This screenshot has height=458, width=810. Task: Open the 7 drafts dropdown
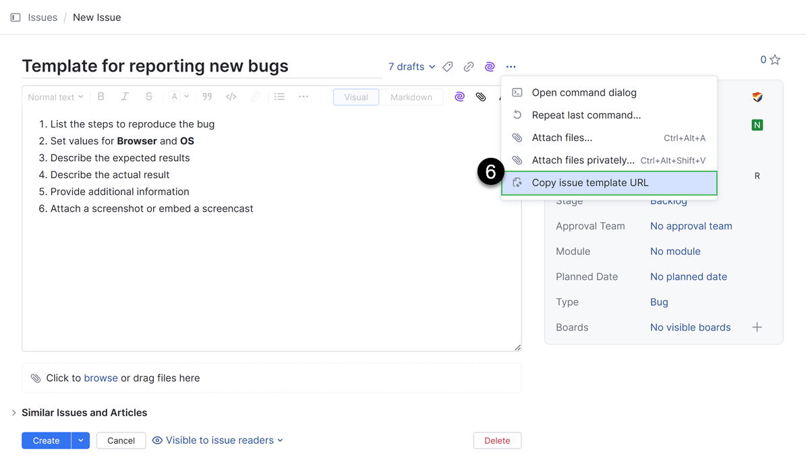(411, 67)
